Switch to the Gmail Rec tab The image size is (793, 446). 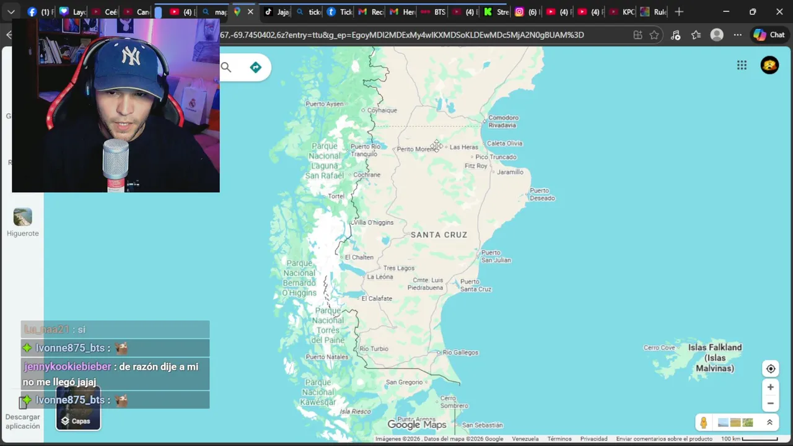[x=370, y=12]
